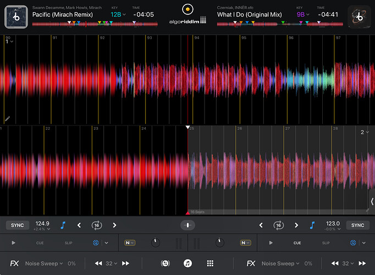
Task: Skip forward 32 beats on deck 1
Action: tap(125, 263)
